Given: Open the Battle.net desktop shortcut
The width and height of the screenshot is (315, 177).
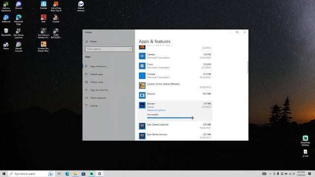Looking at the screenshot, I should pyautogui.click(x=6, y=19).
